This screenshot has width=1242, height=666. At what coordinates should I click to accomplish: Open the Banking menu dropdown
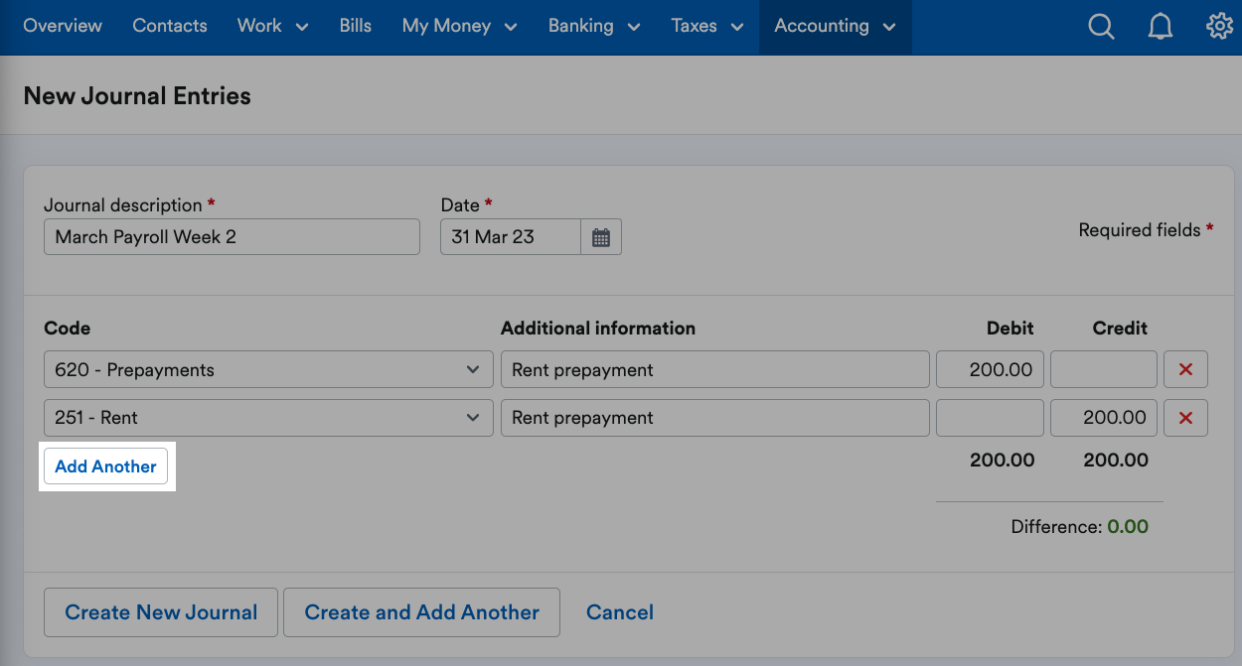pyautogui.click(x=594, y=27)
